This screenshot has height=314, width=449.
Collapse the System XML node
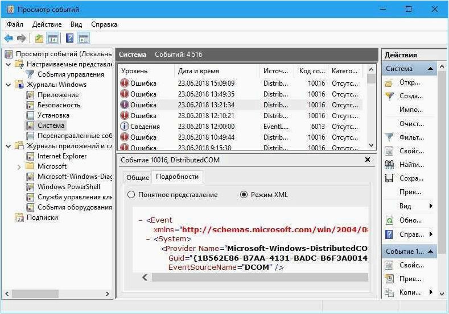click(x=148, y=239)
